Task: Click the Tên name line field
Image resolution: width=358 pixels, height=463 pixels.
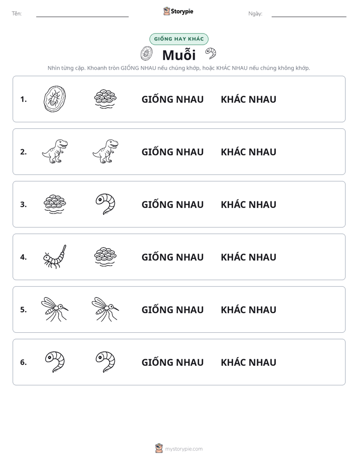Action: 82,14
